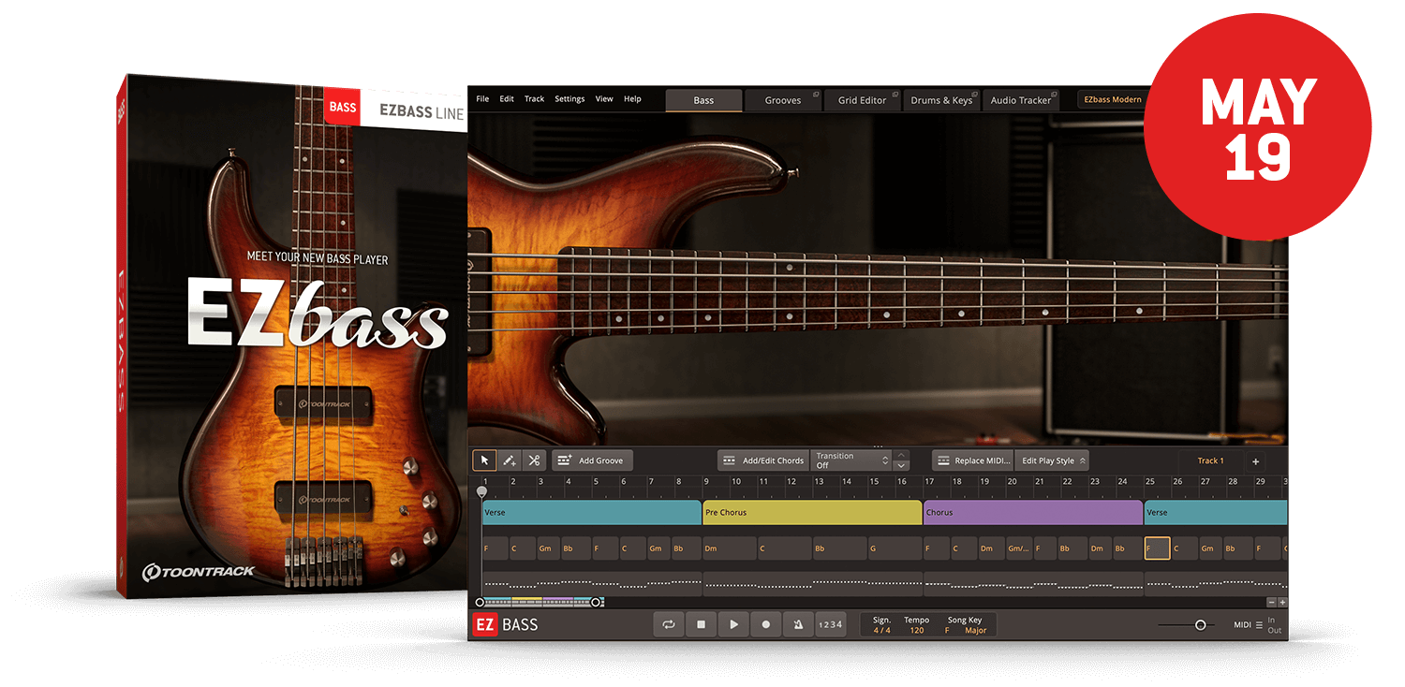Open the File menu
Screen dimensions: 1405x687
coord(482,99)
